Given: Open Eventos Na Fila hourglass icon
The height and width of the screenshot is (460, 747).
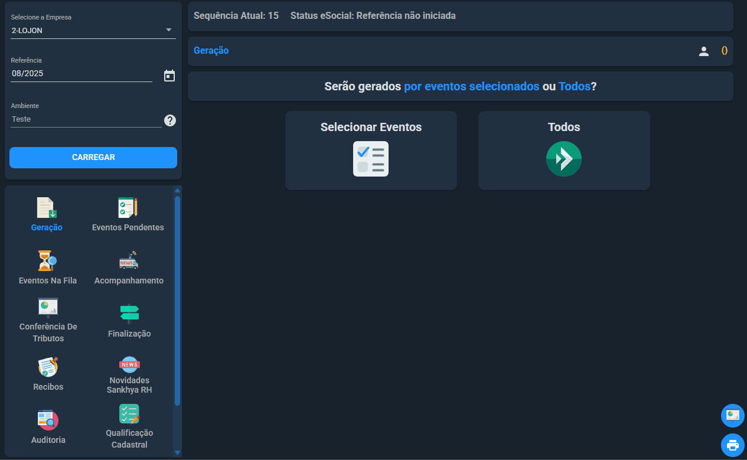Looking at the screenshot, I should click(x=47, y=260).
